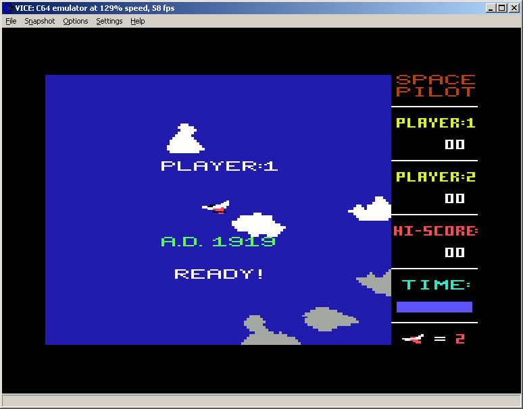Screen dimensions: 523x409
Task: Click the hi-score value '00'
Action: [x=455, y=252]
